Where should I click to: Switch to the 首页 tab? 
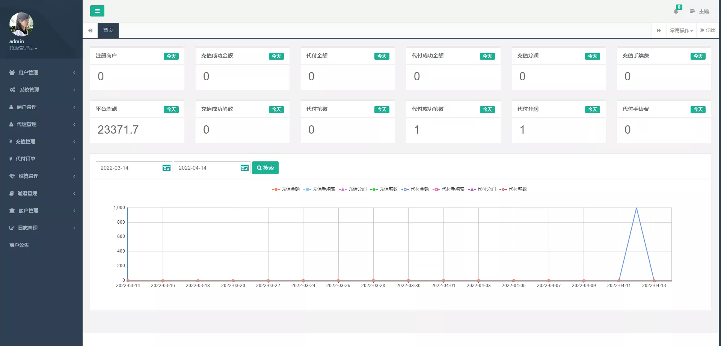point(108,30)
